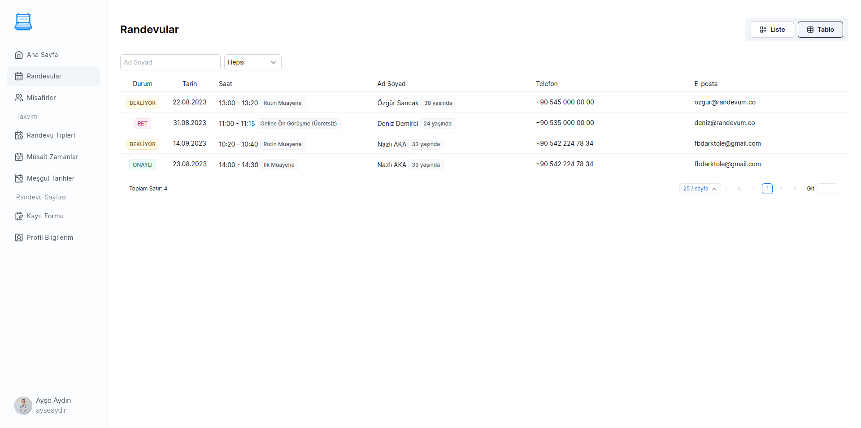This screenshot has width=861, height=428.
Task: Go to first page double-arrow
Action: (x=739, y=189)
